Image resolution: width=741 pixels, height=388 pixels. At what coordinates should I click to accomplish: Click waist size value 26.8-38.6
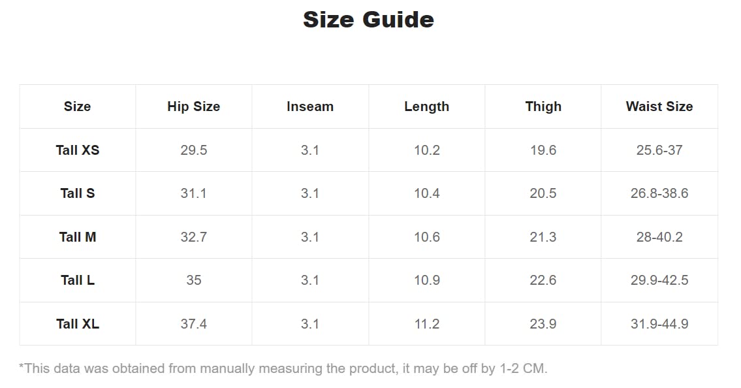(659, 193)
